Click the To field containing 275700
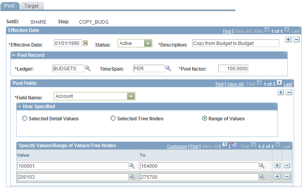This screenshot has height=189, width=304. [x=199, y=177]
